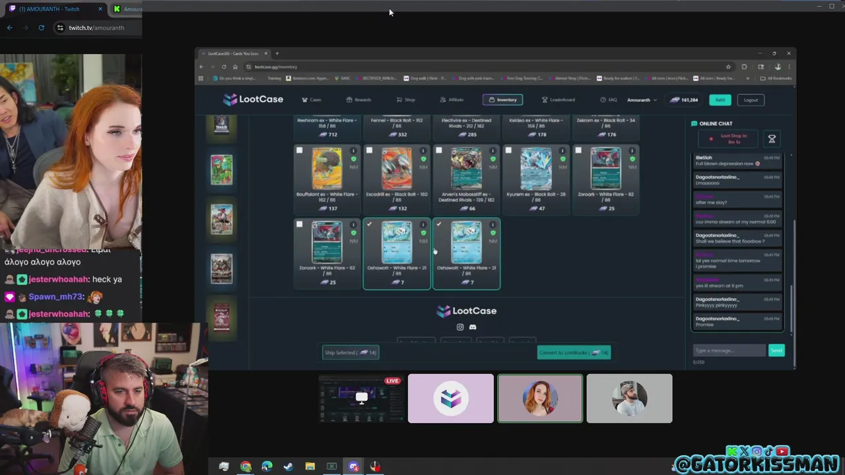The width and height of the screenshot is (845, 475).
Task: Click the hourglass icon in online chat
Action: click(772, 139)
